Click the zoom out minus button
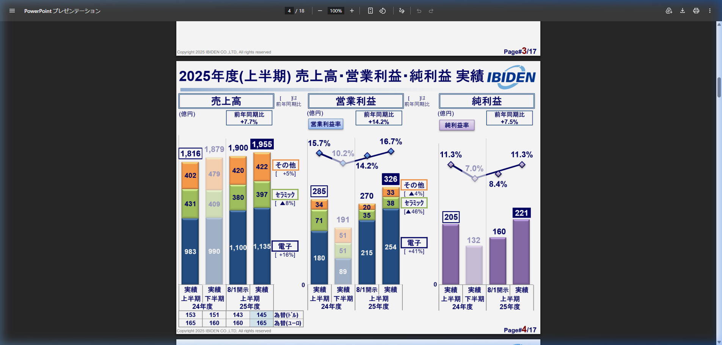The image size is (722, 345). [x=320, y=11]
